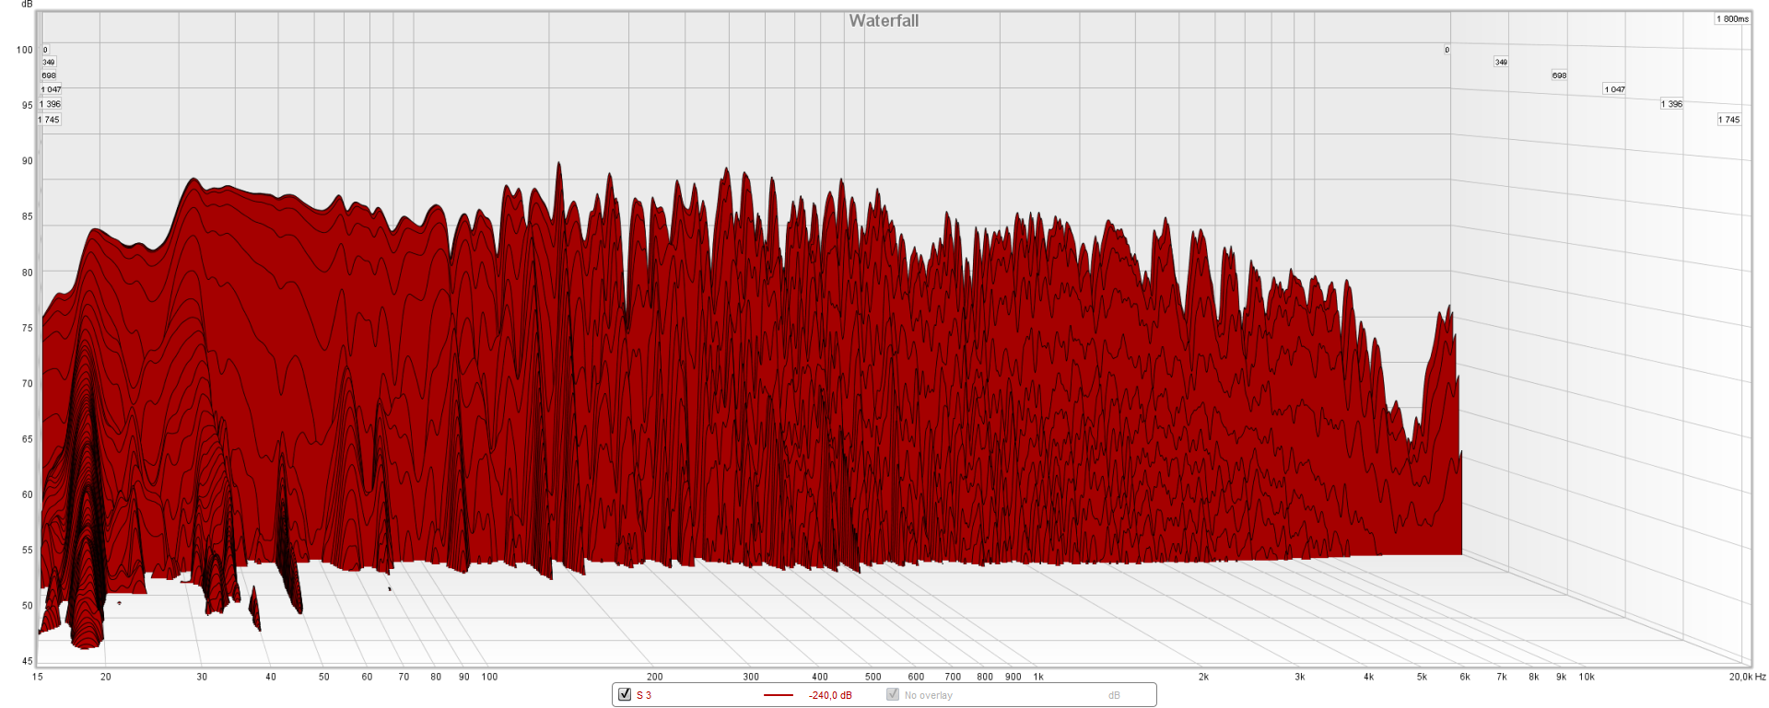1769x708 pixels.
Task: Select the left-side 1 047 time slice marker
Action: pyautogui.click(x=51, y=89)
